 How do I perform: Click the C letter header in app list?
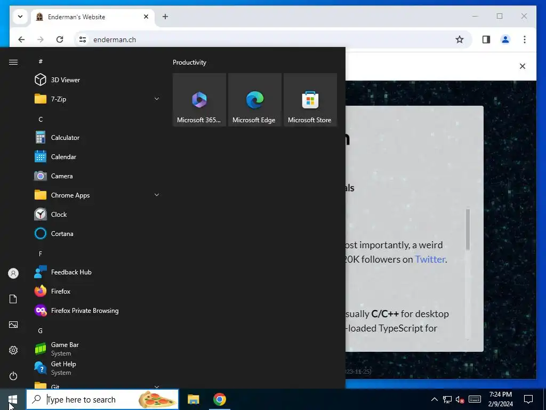point(41,119)
